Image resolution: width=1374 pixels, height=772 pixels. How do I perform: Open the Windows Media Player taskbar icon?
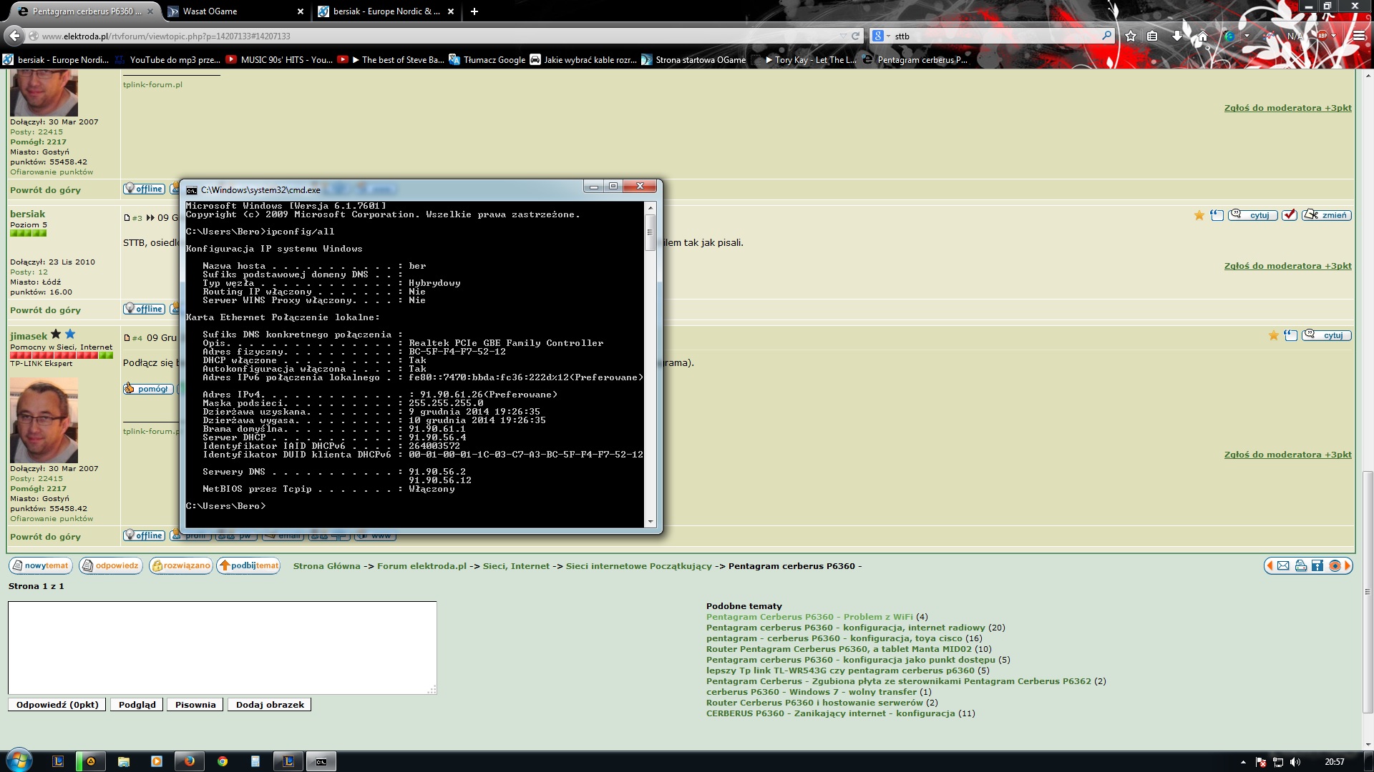coord(157,761)
